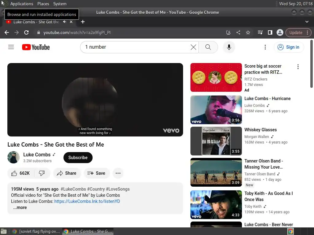Start voice search with the microphone
The height and width of the screenshot is (235, 314).
229,47
